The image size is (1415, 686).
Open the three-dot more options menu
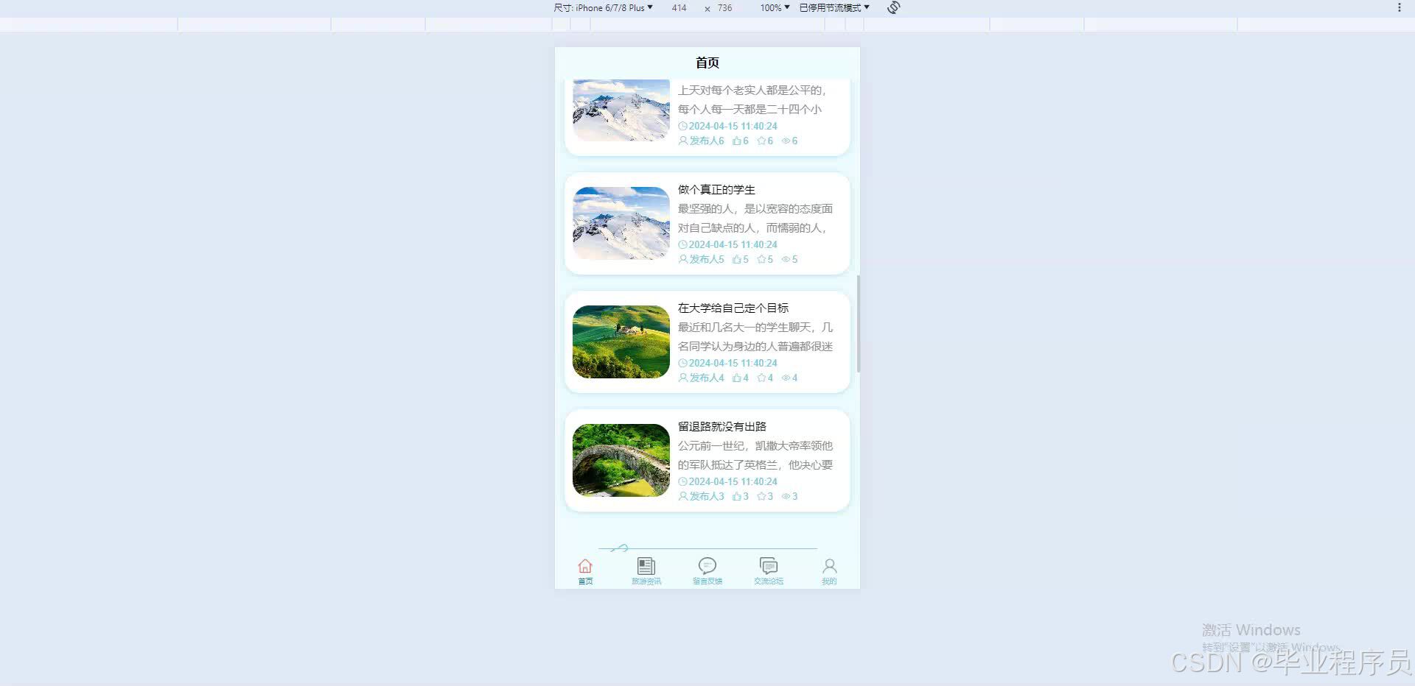pos(1400,7)
